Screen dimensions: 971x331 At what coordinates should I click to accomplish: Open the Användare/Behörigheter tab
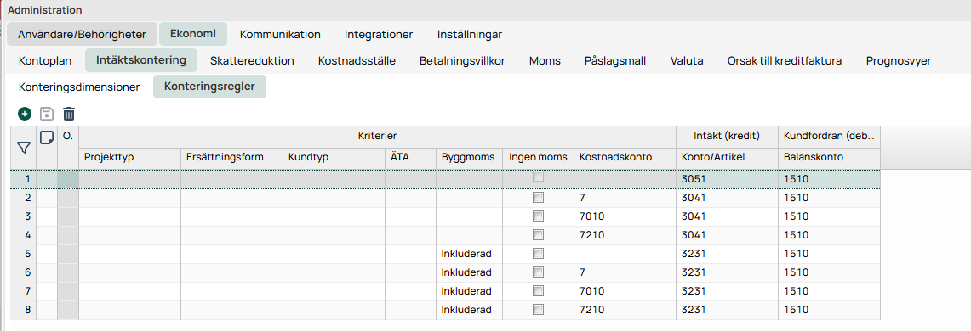click(82, 34)
